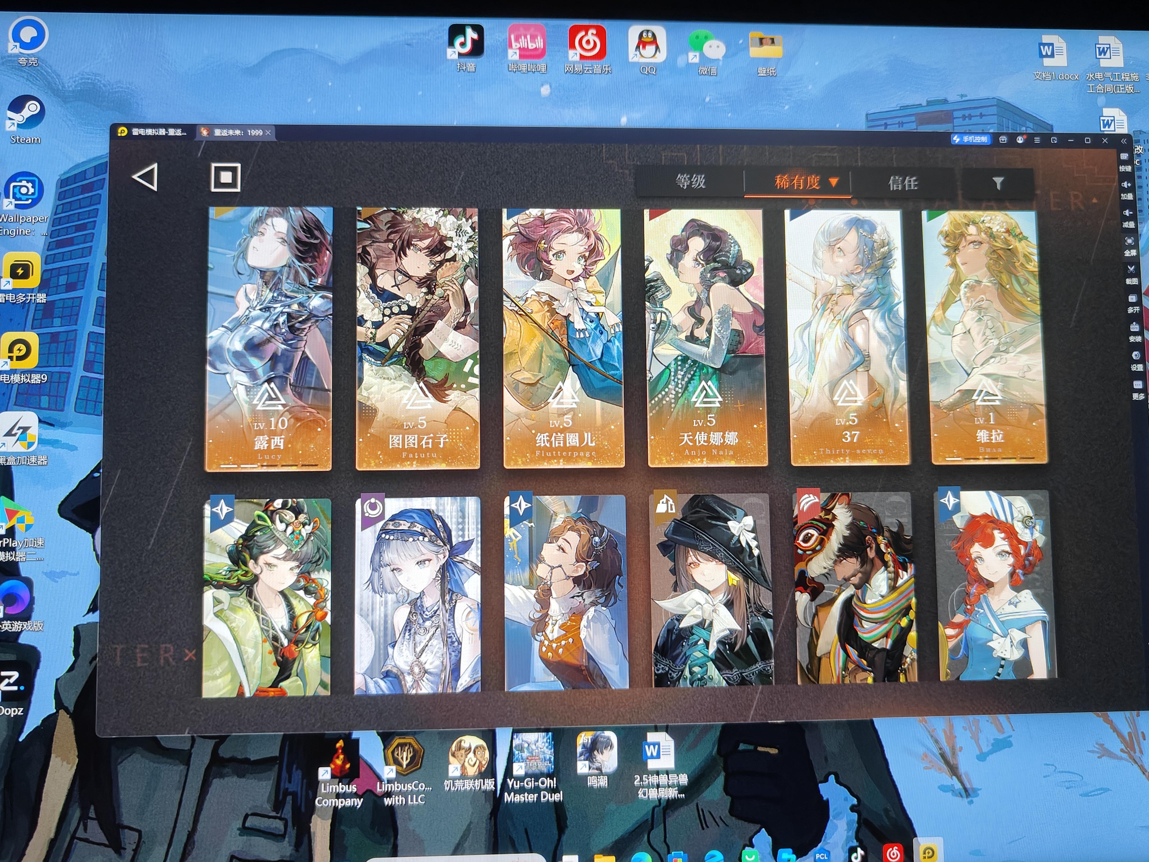The image size is (1149, 862).
Task: Click the 抖音 icon on the taskbar
Action: pos(858,854)
